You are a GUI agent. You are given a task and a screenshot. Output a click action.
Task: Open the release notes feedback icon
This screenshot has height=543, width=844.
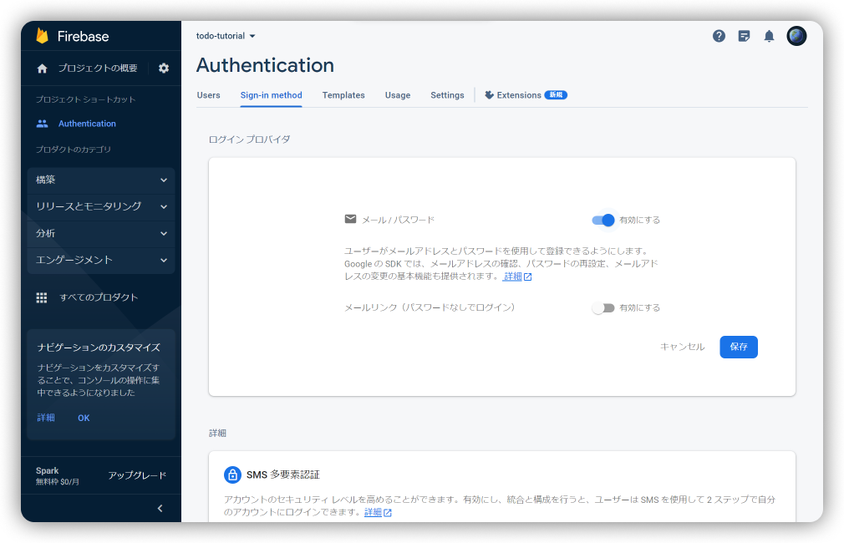pos(744,36)
